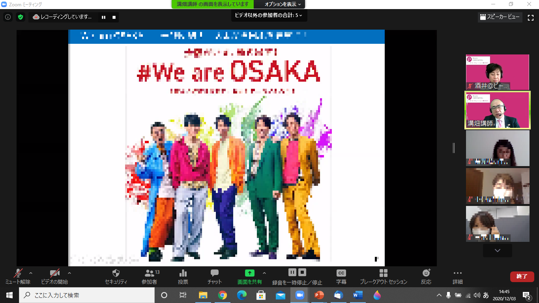The image size is (539, 303).
Task: Open the 詳細 more options menu
Action: (x=458, y=277)
